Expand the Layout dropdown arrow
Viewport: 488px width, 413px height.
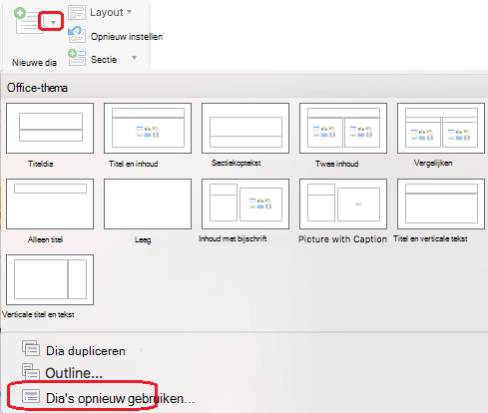point(130,12)
